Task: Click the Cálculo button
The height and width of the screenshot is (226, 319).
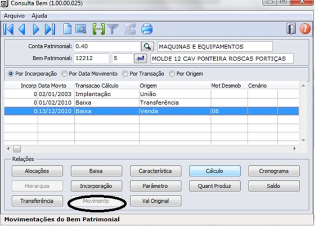Action: pyautogui.click(x=215, y=171)
